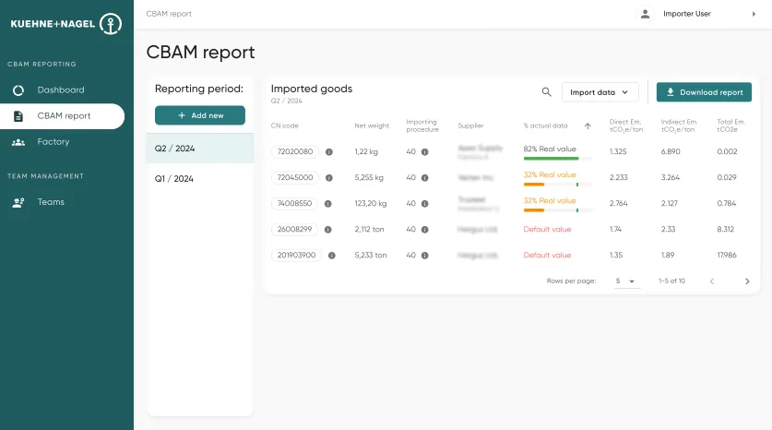Toggle sort arrow on % actual data column
Viewport: 772px width, 430px height.
pyautogui.click(x=588, y=126)
